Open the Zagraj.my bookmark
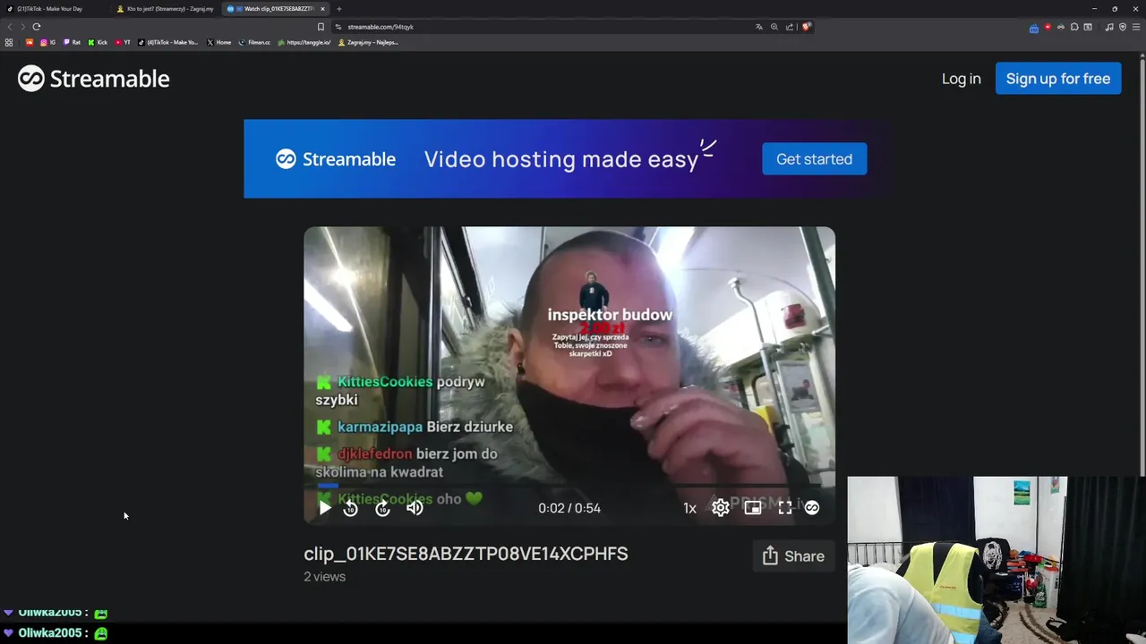 point(368,42)
